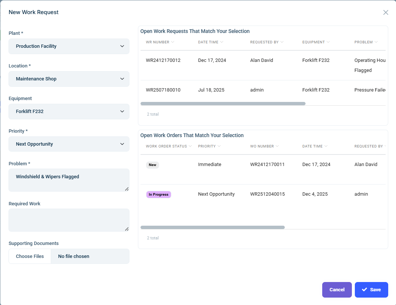The image size is (396, 305).
Task: Select work request row WR2412170012
Action: tap(163, 60)
